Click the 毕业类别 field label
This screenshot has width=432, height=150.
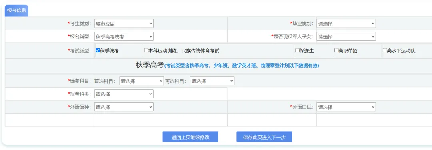[302, 24]
